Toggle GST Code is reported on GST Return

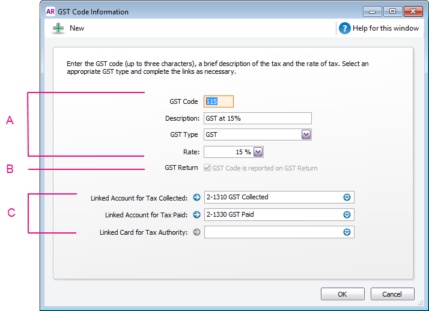pos(207,168)
